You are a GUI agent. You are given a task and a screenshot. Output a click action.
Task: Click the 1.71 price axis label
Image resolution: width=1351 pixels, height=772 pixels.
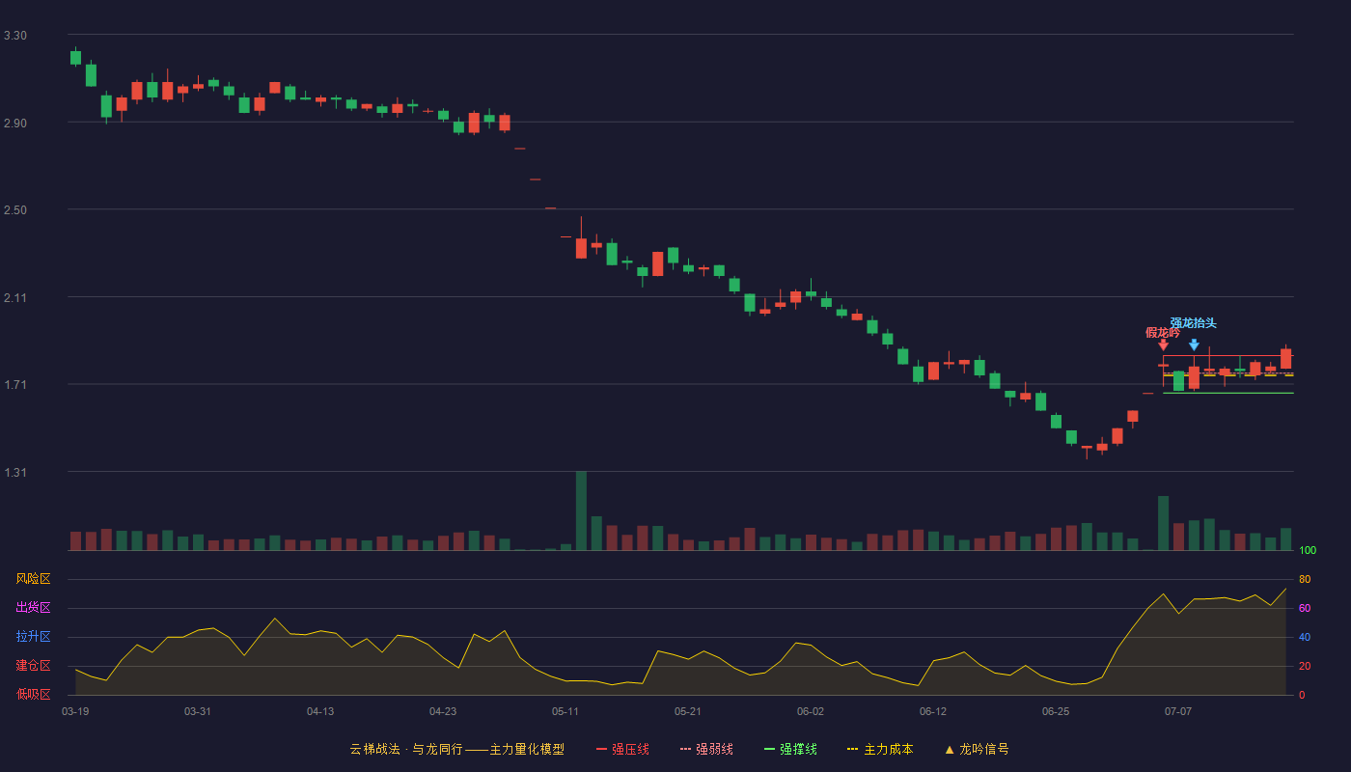[x=14, y=385]
